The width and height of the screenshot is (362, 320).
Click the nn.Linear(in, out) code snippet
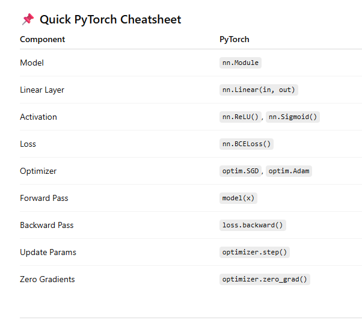[259, 90]
